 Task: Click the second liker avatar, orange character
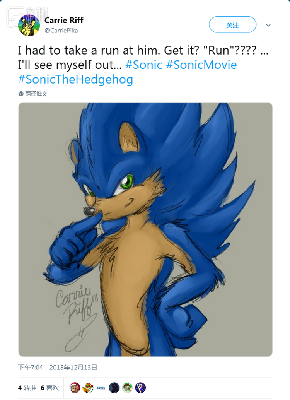point(88,388)
